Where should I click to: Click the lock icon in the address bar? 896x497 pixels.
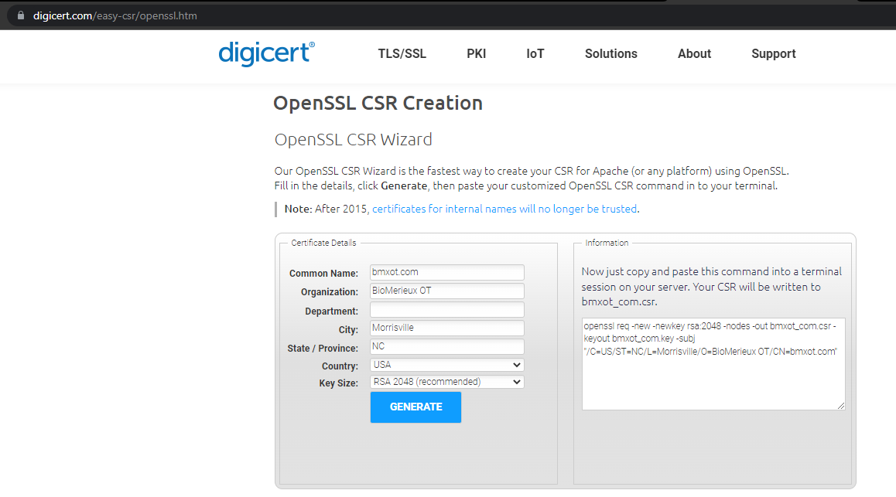click(x=21, y=15)
